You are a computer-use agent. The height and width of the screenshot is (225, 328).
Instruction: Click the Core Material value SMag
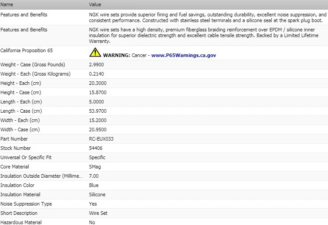[95, 167]
